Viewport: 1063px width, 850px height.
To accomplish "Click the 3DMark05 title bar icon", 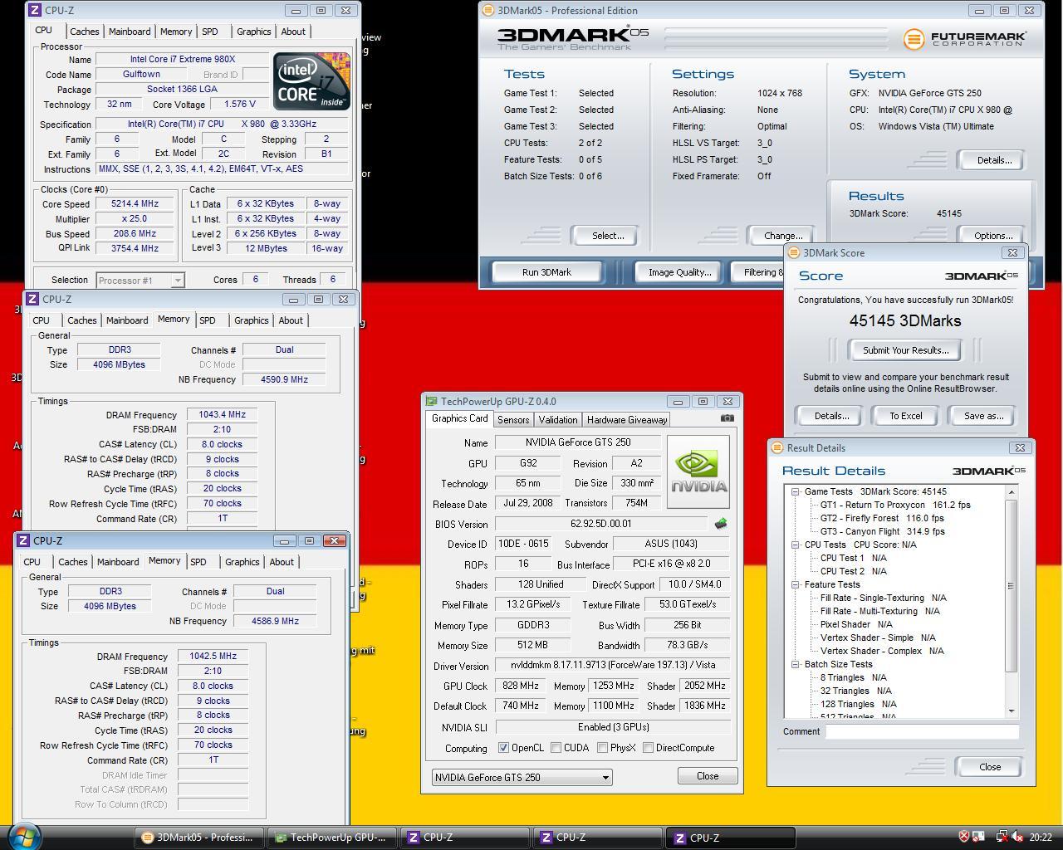I will coord(488,11).
